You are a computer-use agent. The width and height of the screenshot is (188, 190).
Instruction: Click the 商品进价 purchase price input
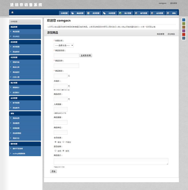(60, 99)
